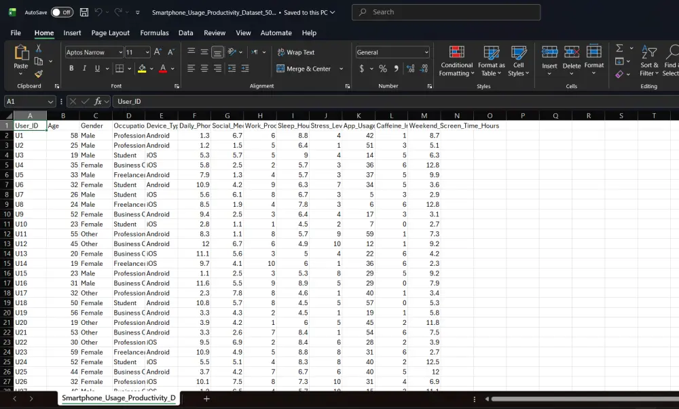Toggle Align Right button
This screenshot has width=679, height=409.
click(x=217, y=69)
